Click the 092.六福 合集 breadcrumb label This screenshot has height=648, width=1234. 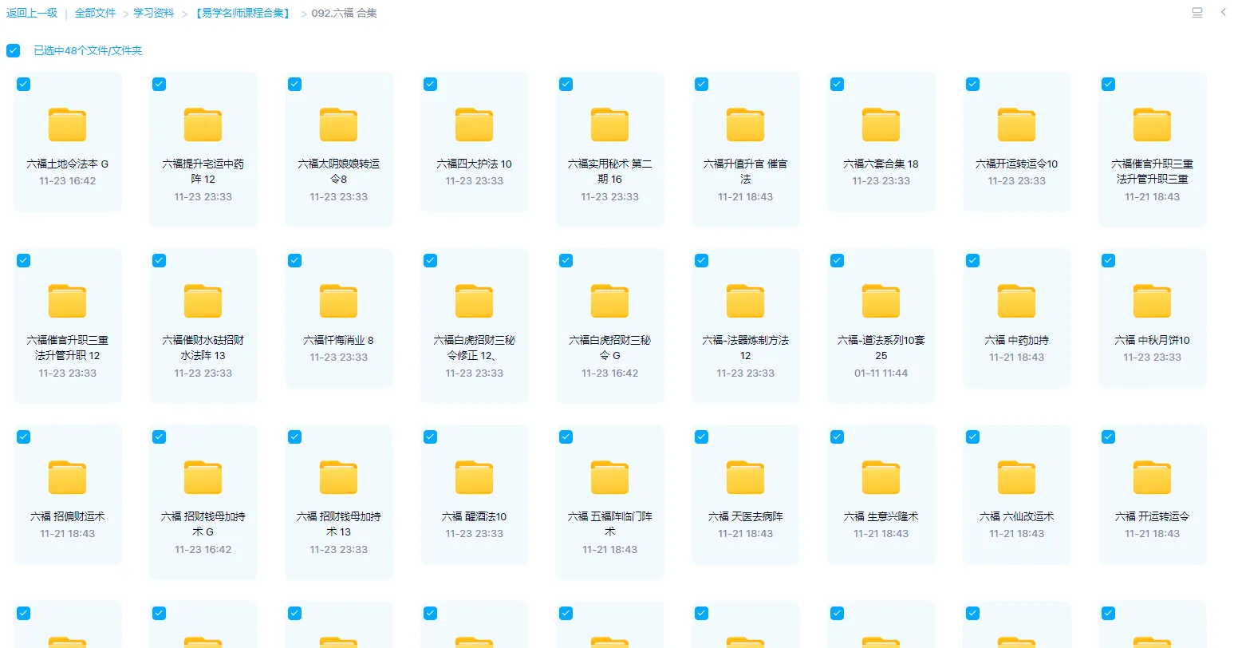click(x=344, y=13)
